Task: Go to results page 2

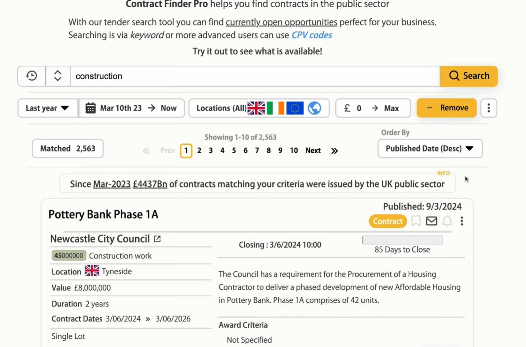Action: point(199,151)
